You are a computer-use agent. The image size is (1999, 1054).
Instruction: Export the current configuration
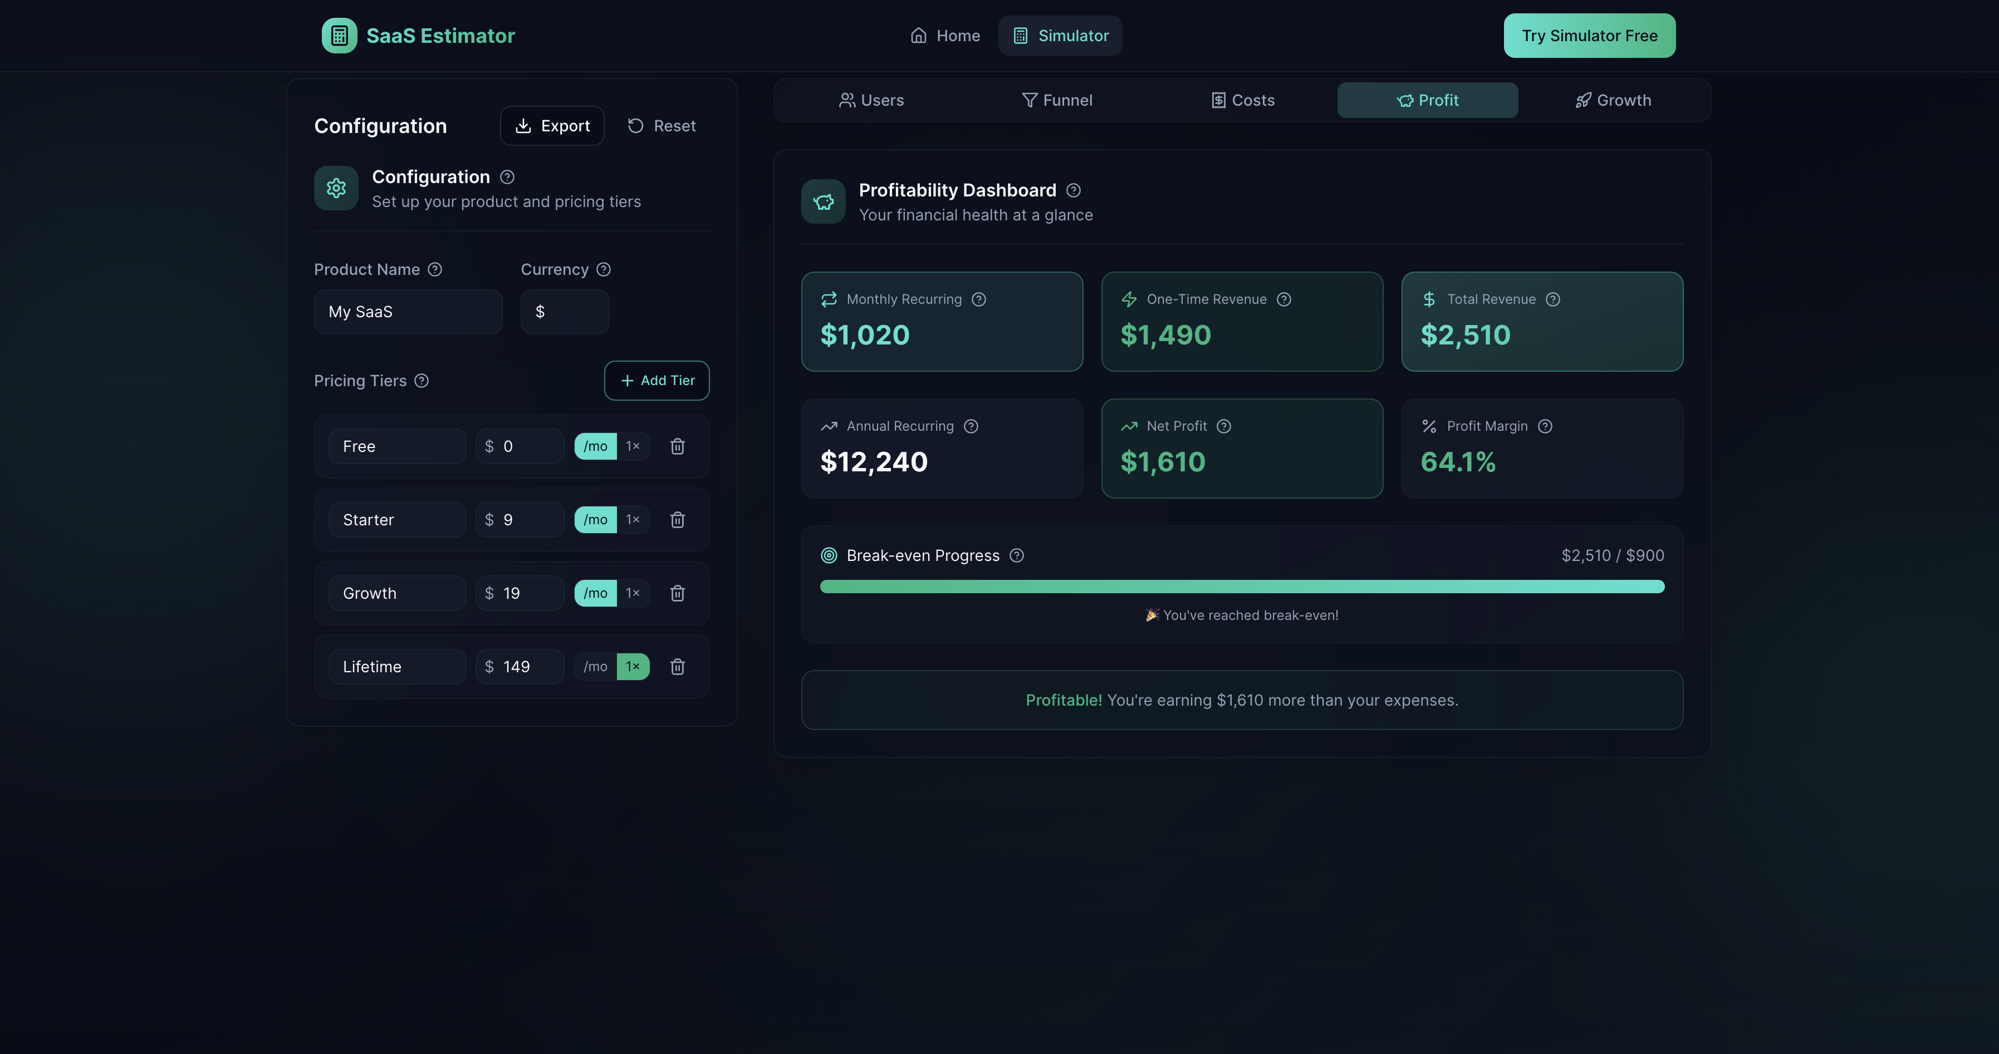click(x=552, y=125)
